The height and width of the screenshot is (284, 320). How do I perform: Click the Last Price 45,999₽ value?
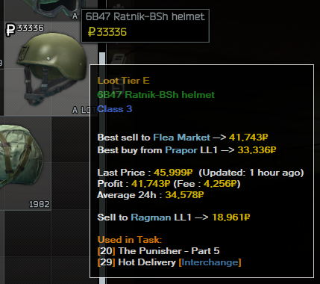click(x=173, y=173)
